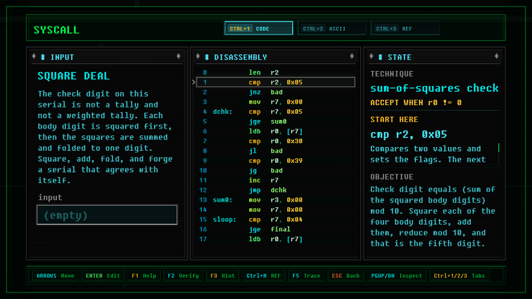Select line 8 'jl bad'
This screenshot has height=299, width=532.
click(x=276, y=151)
